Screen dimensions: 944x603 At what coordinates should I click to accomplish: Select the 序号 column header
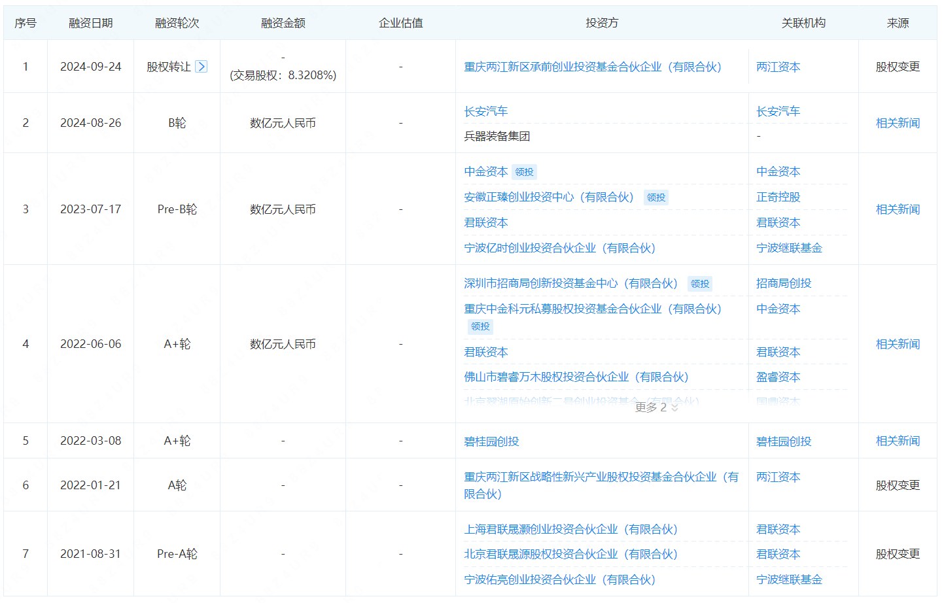(x=26, y=23)
